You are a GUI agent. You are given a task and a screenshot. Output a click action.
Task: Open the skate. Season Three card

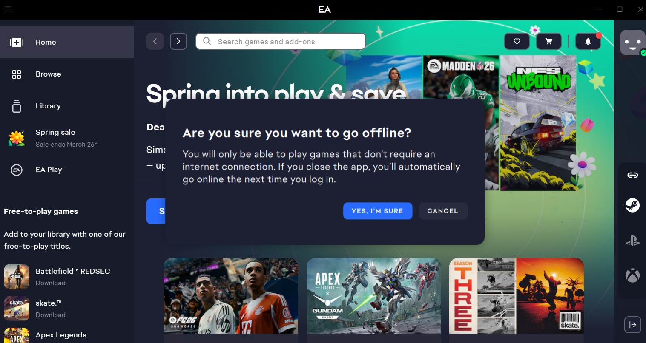click(517, 296)
